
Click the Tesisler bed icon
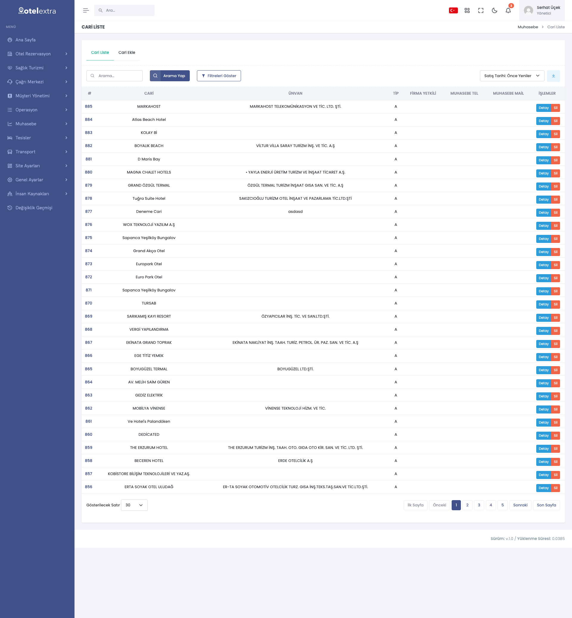(10, 138)
